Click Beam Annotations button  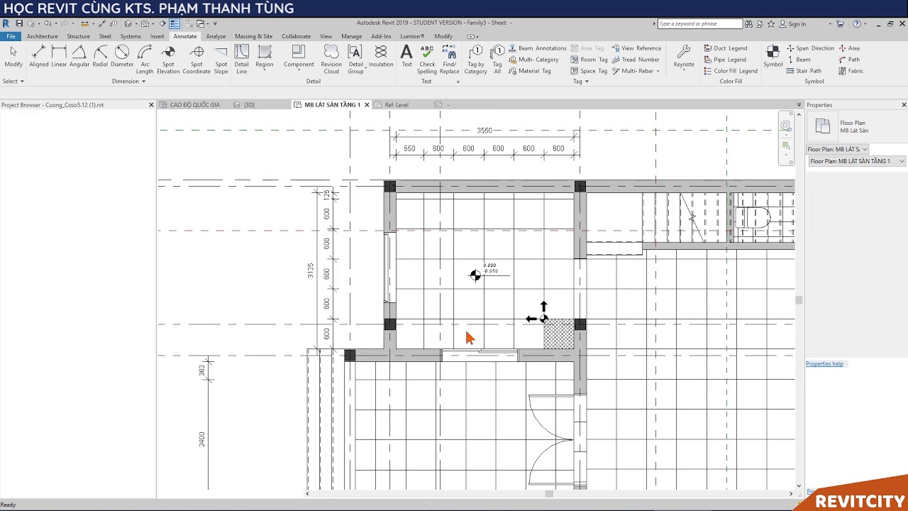(538, 48)
